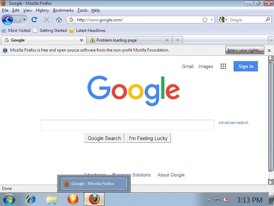
Task: Switch to the Problem loading page tab
Action: (x=129, y=40)
